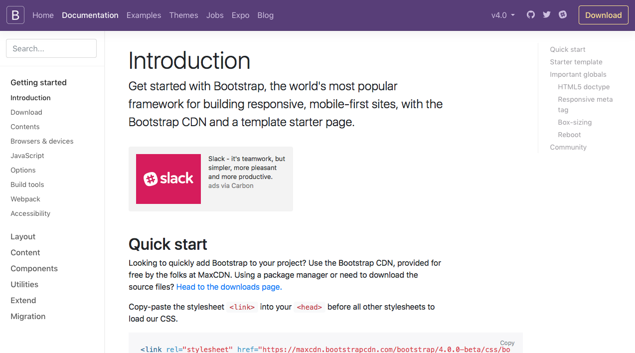The image size is (635, 353).
Task: Open Bootstrap's Twitter profile
Action: click(x=546, y=15)
